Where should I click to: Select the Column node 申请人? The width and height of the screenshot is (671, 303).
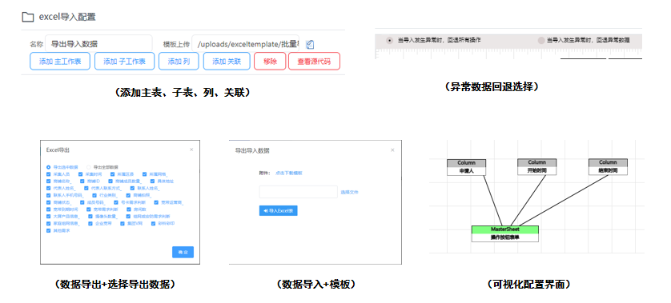tap(467, 167)
